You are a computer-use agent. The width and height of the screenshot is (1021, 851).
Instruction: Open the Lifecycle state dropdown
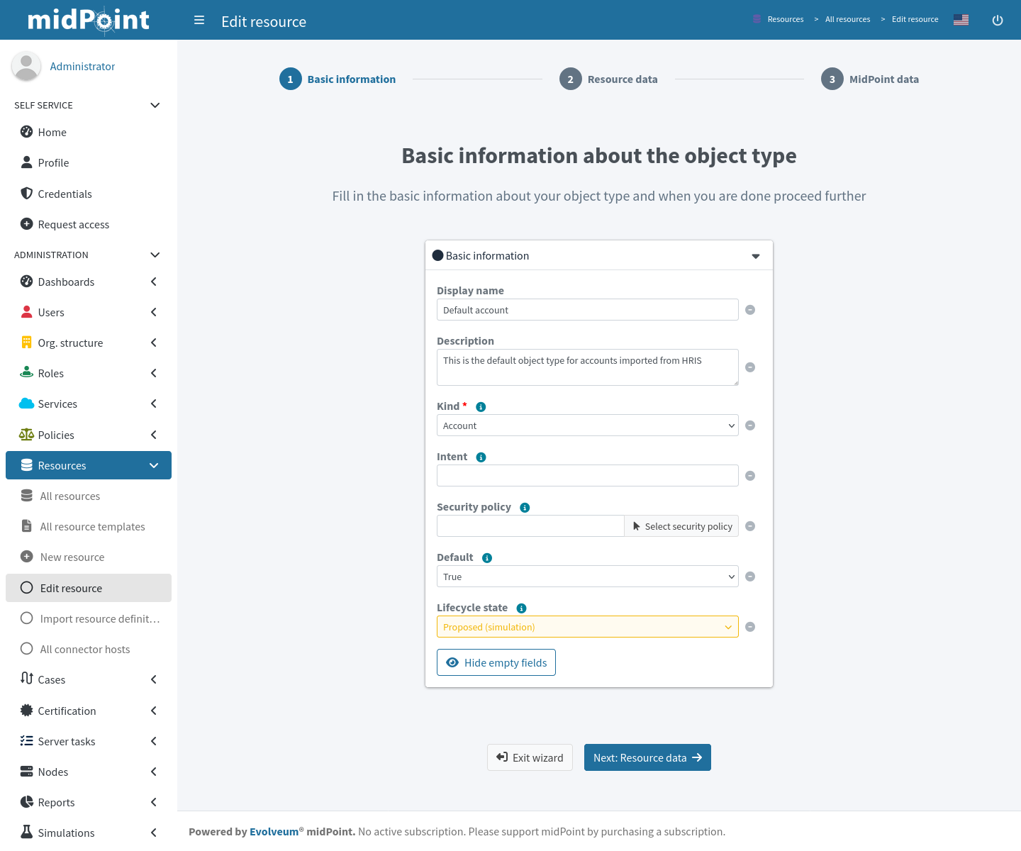tap(587, 627)
